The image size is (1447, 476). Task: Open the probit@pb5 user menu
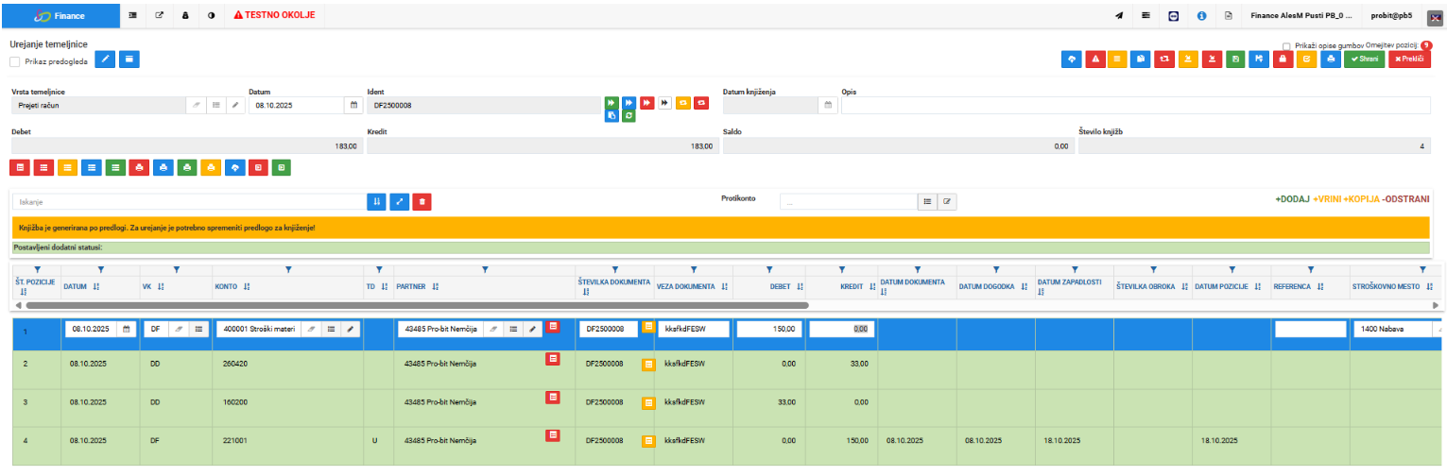point(1391,15)
